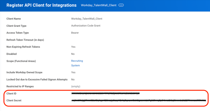Click the Client ID label

pos(11,94)
